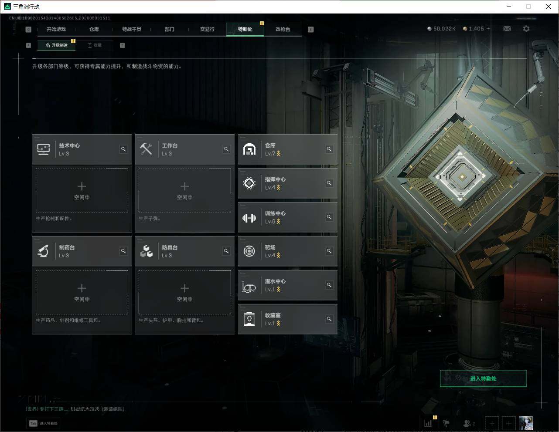Click the magnifier on the 收藏室 card
The image size is (559, 432).
point(329,319)
